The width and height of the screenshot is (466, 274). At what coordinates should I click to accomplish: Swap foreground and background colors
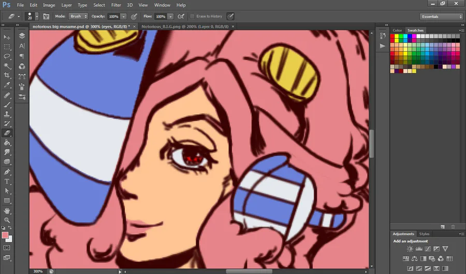click(x=10, y=227)
